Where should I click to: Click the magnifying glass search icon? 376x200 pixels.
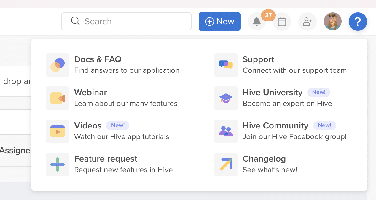pos(75,21)
